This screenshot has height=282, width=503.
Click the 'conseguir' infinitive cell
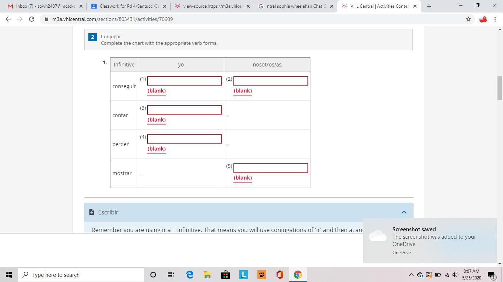pyautogui.click(x=124, y=86)
